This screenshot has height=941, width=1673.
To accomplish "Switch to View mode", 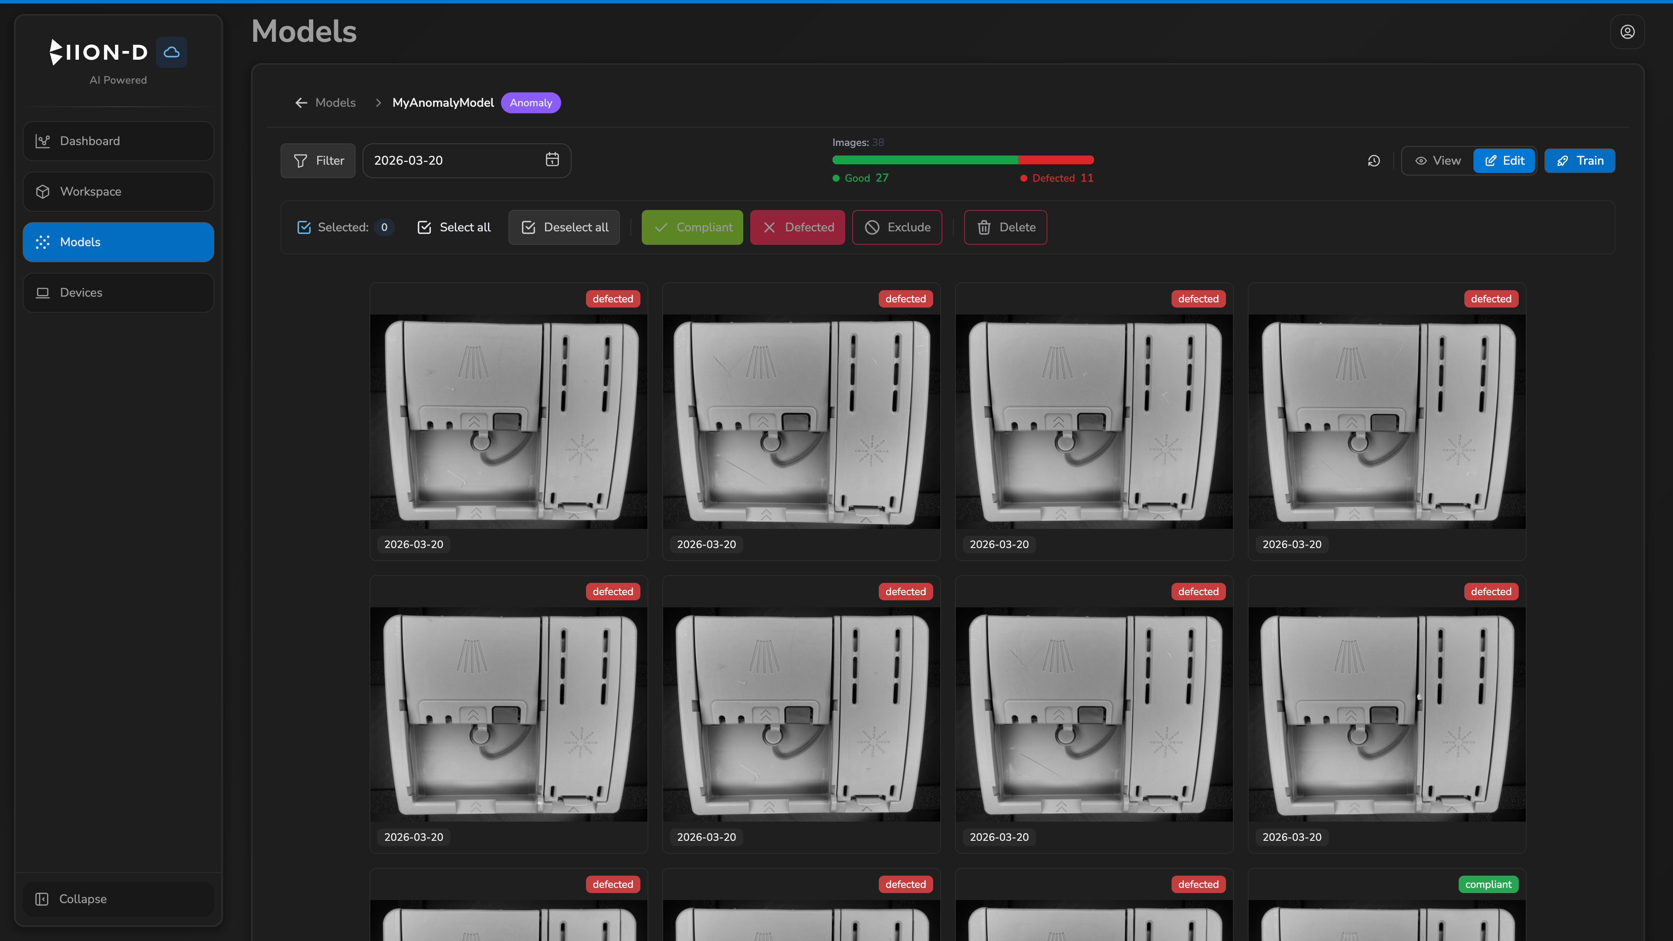I will click(x=1438, y=161).
